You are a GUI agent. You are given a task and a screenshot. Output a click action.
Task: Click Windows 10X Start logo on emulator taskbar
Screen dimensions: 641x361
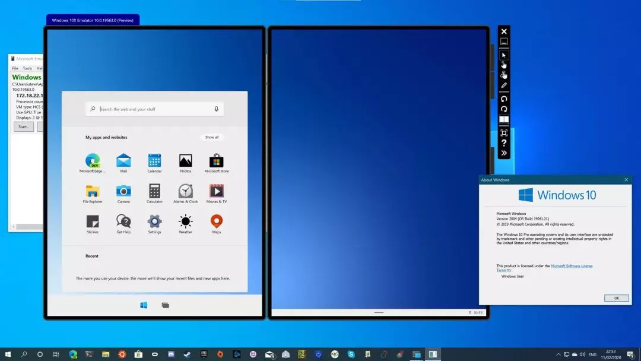[x=144, y=305]
